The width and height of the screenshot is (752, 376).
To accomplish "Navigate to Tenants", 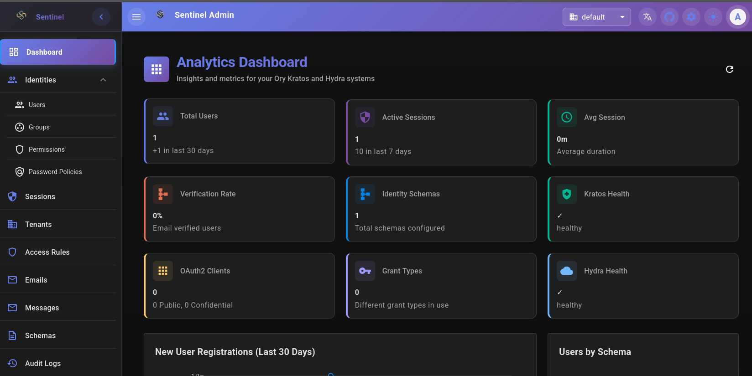I will pos(58,224).
